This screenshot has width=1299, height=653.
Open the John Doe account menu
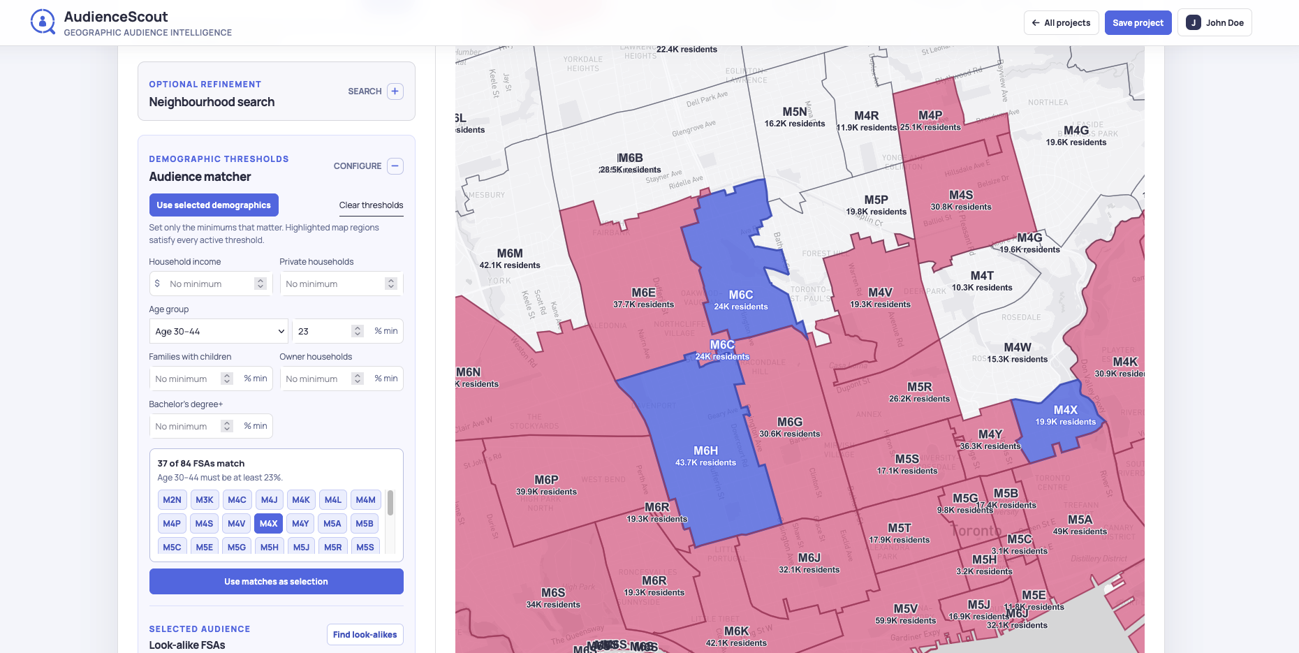[1214, 23]
